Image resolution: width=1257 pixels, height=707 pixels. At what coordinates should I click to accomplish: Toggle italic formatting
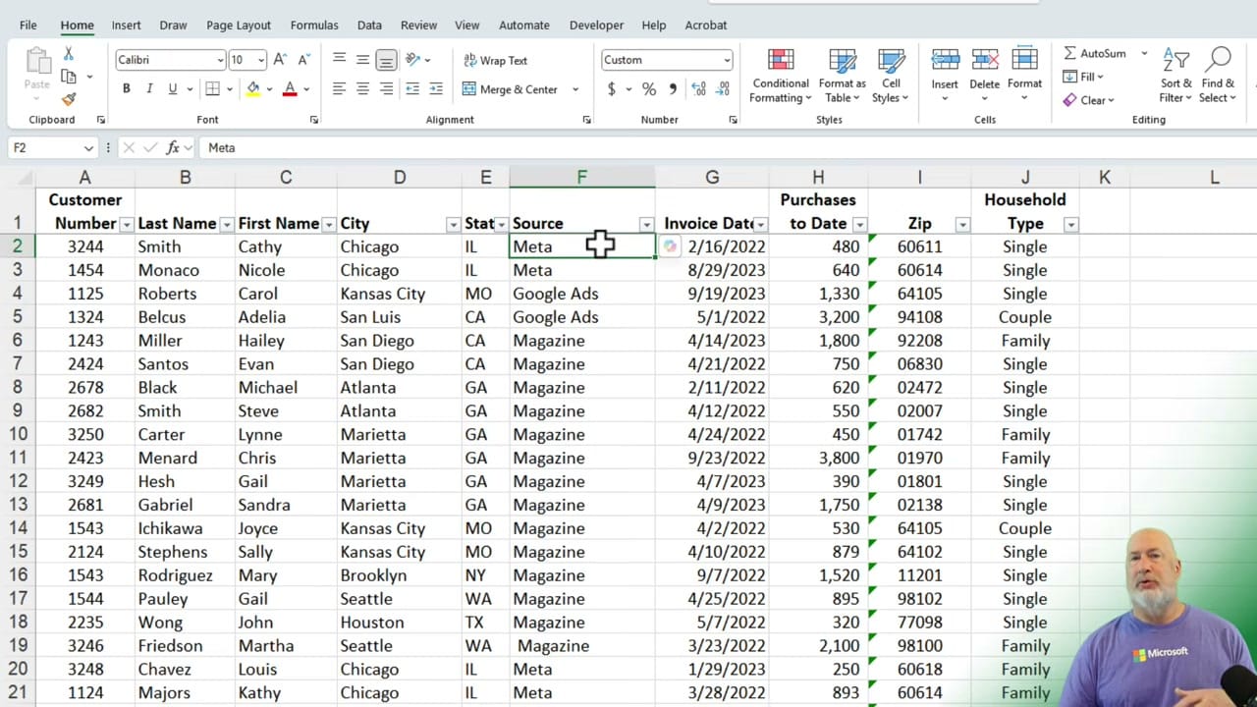click(x=149, y=88)
